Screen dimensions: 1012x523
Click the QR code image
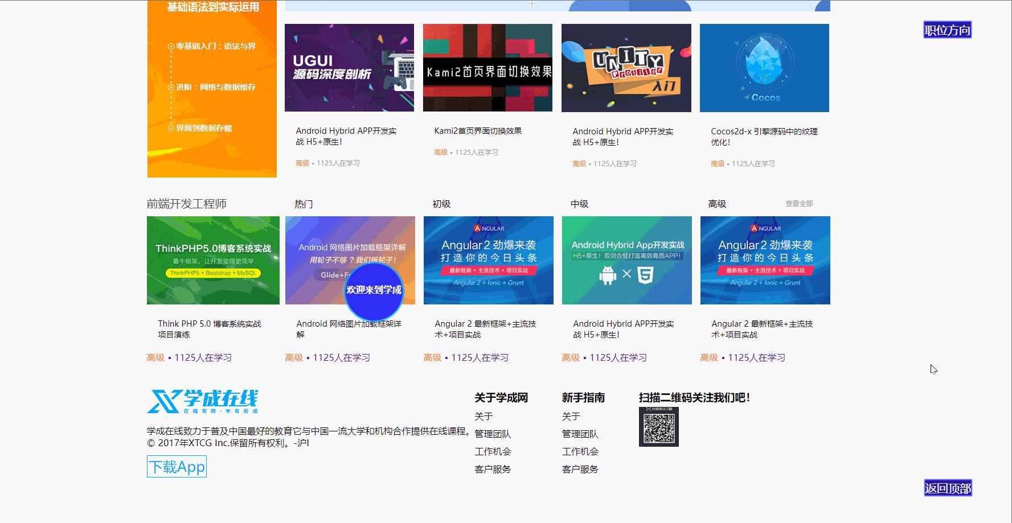click(x=659, y=427)
